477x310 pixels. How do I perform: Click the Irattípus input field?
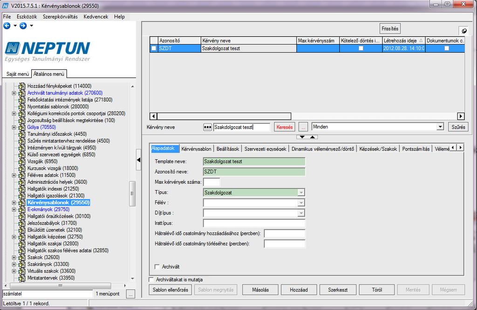click(254, 223)
